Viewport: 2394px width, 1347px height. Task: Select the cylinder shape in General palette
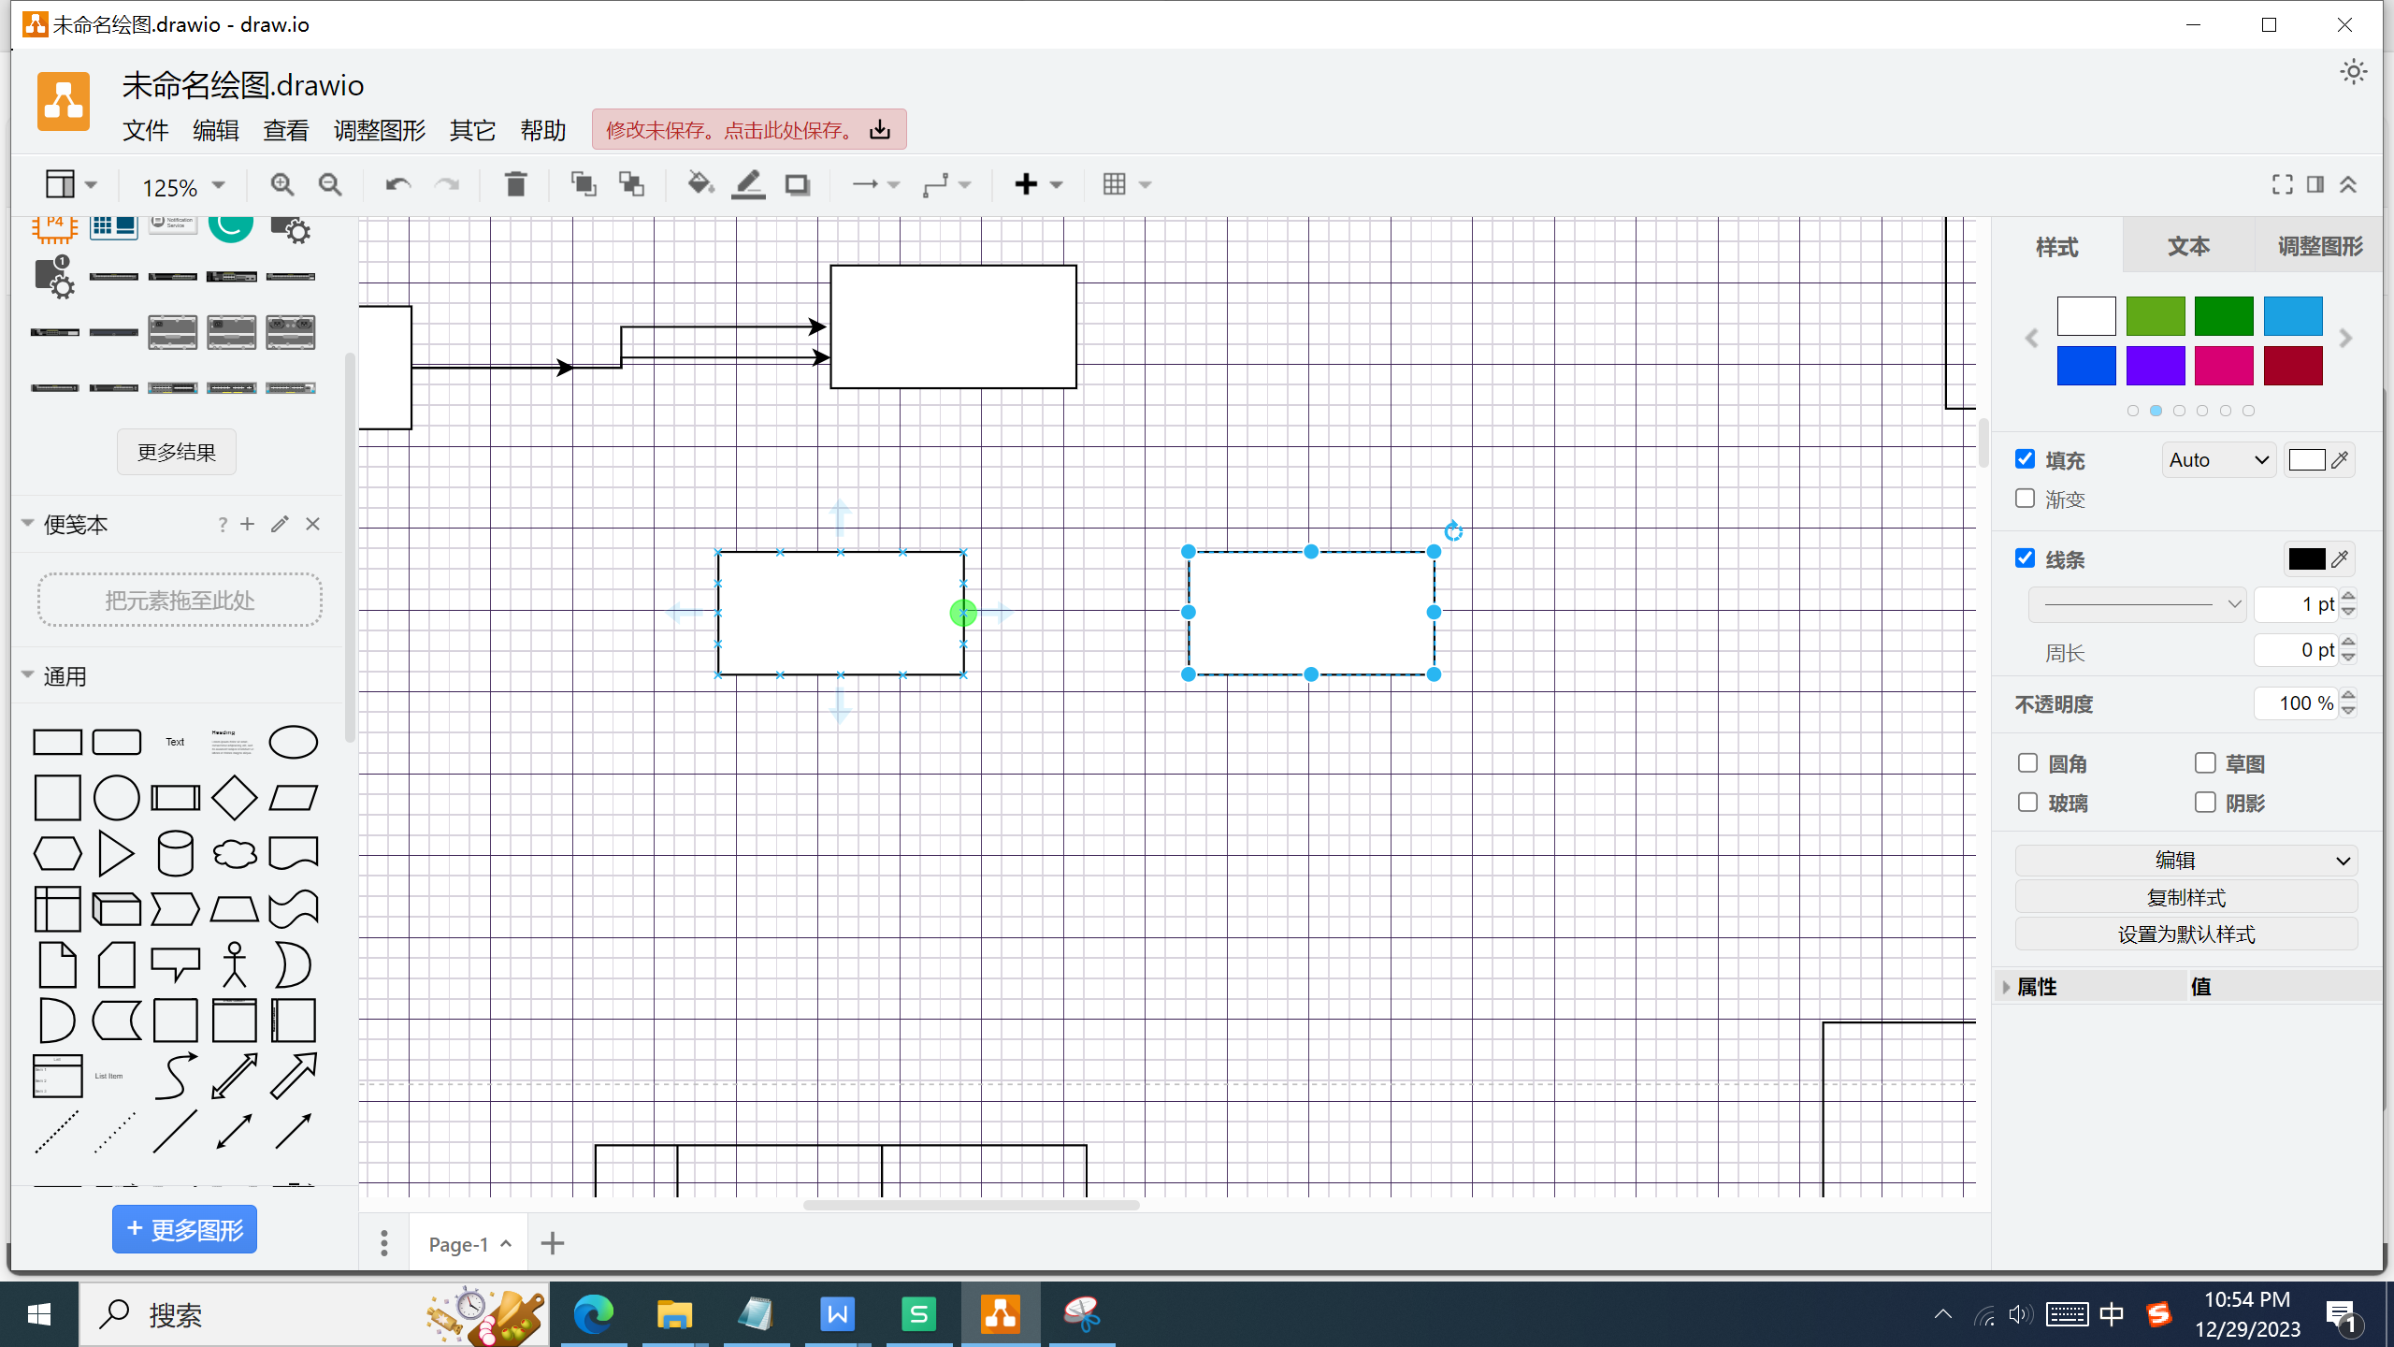[175, 853]
